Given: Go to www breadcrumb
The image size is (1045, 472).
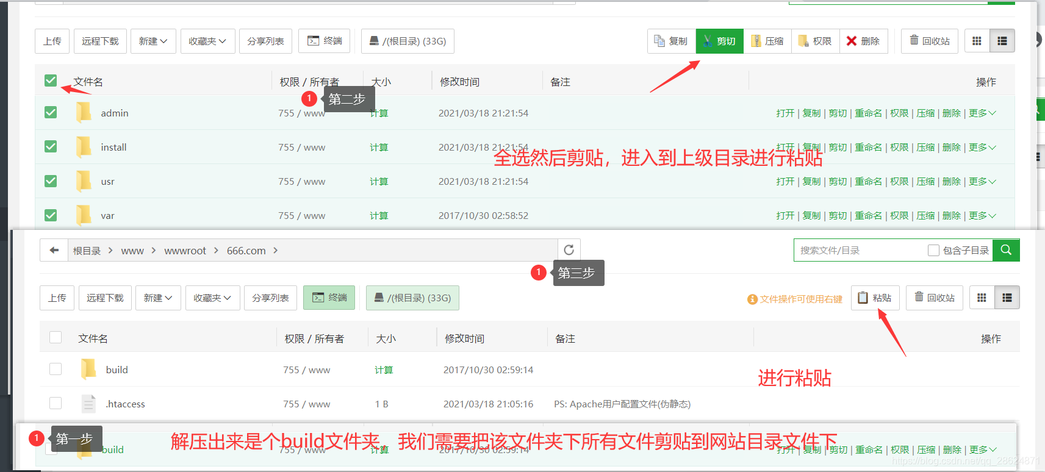Looking at the screenshot, I should [132, 251].
